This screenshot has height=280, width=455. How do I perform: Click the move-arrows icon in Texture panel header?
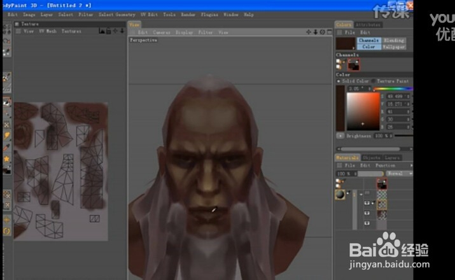pos(115,31)
